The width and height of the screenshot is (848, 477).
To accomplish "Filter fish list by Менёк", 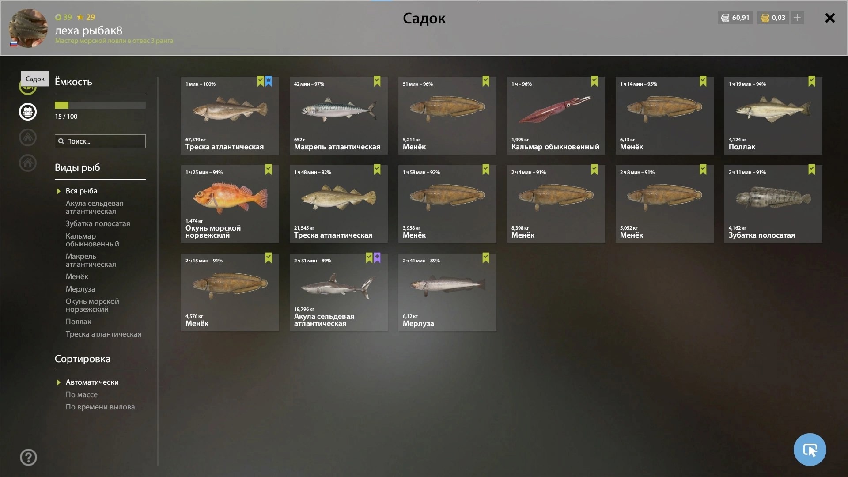I will click(x=77, y=276).
